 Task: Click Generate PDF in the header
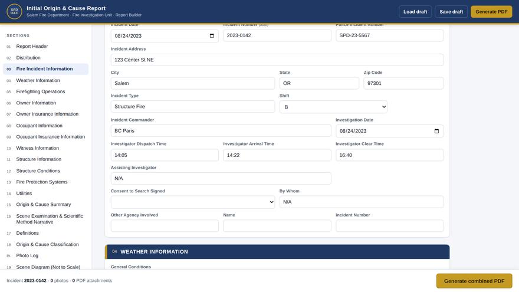click(491, 12)
